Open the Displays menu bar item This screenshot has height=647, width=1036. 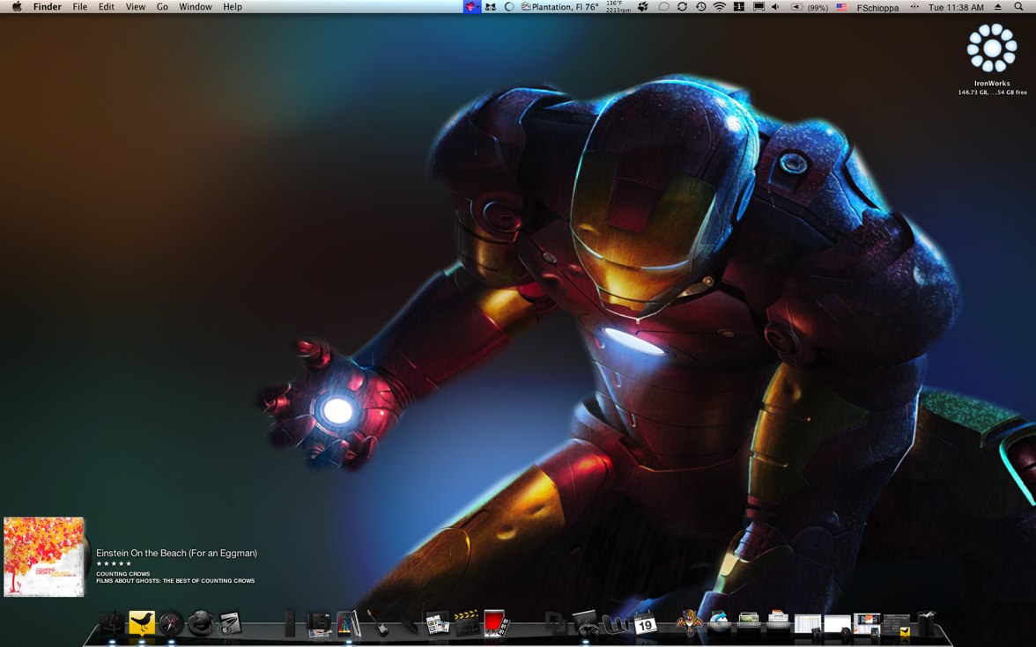758,7
